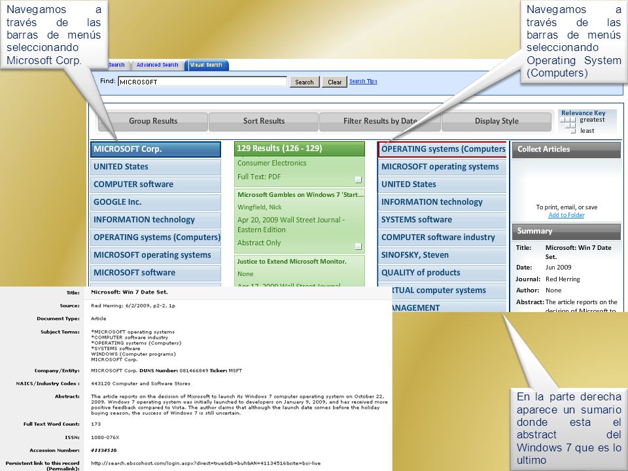Screen dimensions: 628x471
Task: Select UNITED States in the right column
Action: tap(442, 184)
